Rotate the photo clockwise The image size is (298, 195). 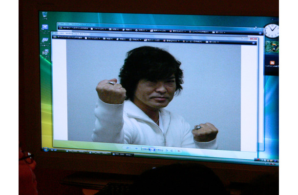coord(170,150)
